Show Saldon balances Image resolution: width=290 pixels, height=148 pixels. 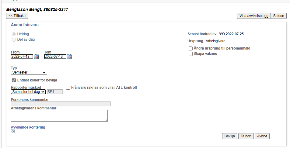(x=278, y=16)
